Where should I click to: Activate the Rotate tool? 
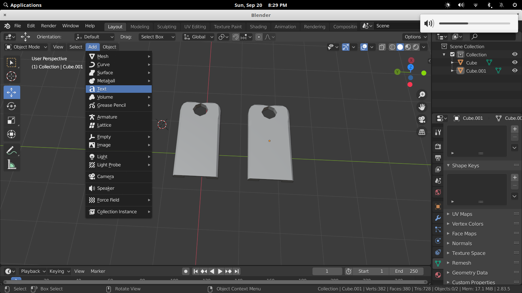click(11, 106)
